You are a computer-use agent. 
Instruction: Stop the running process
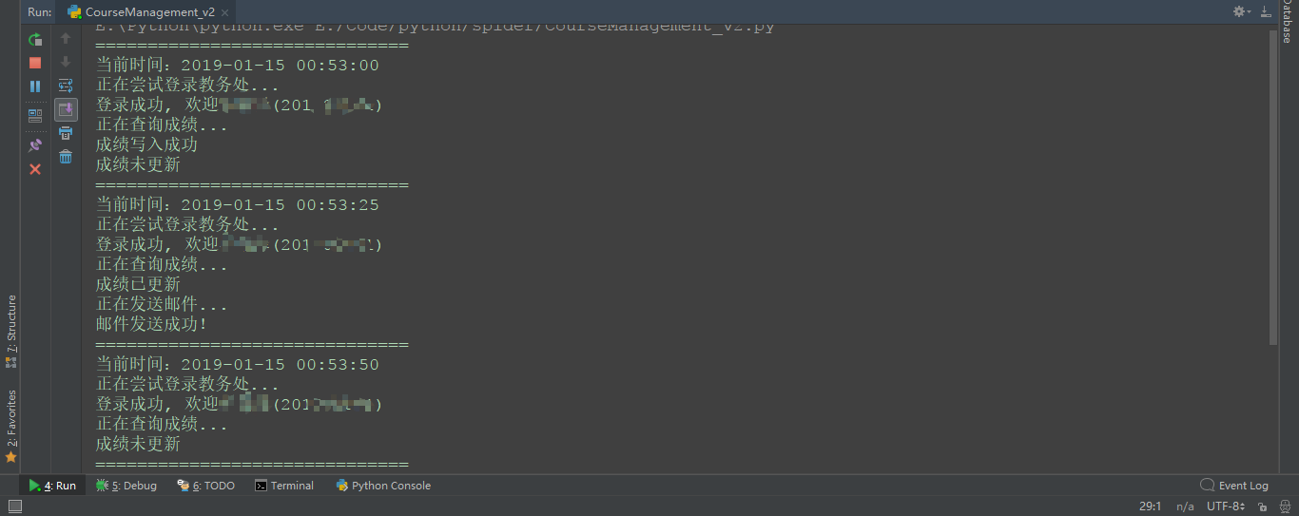pyautogui.click(x=35, y=63)
